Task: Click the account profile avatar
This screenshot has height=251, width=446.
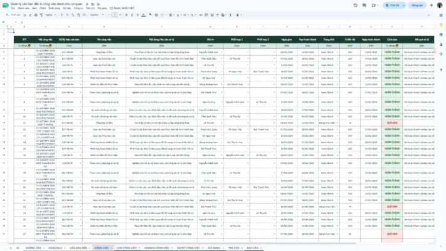Action: point(440,5)
